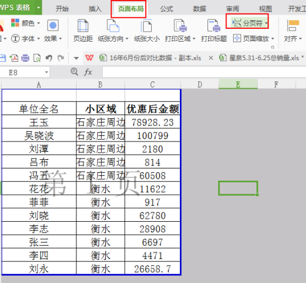
Task: Switch to the 数据 tab
Action: coord(200,9)
